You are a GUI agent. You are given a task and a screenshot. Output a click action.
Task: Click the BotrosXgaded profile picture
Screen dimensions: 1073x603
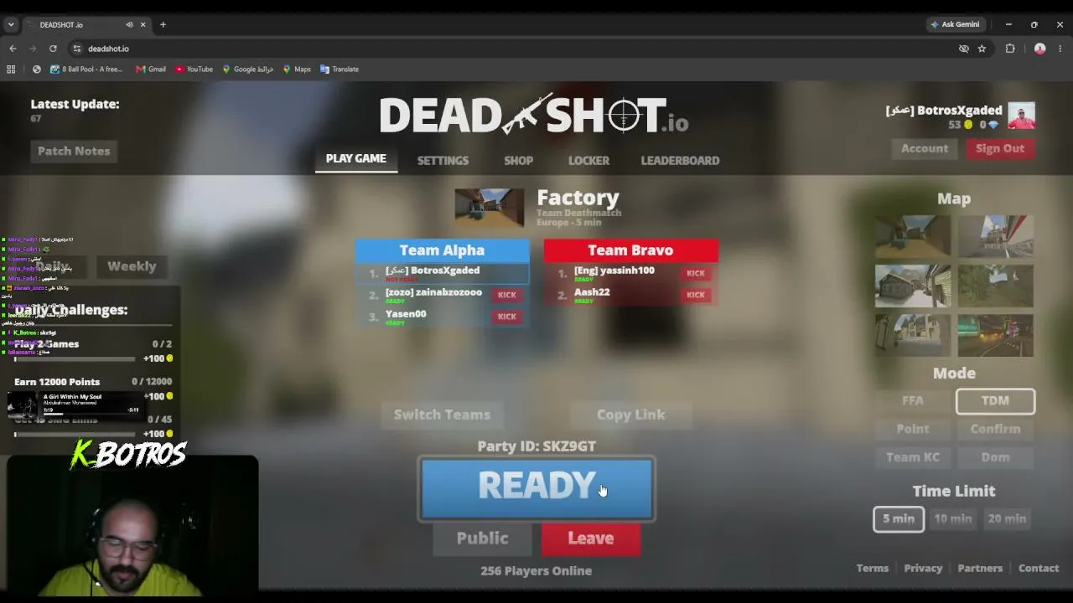(x=1021, y=116)
